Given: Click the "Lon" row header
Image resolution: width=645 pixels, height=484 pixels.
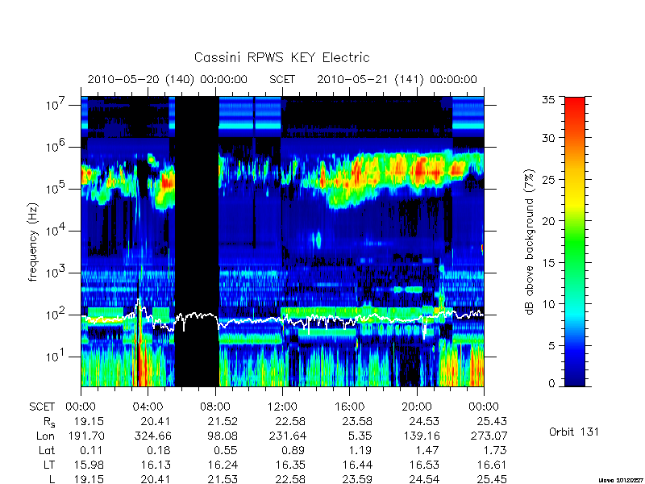Looking at the screenshot, I should coord(46,436).
